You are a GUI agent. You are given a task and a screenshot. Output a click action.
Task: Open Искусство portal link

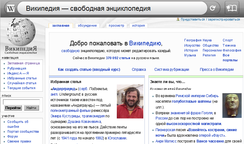click(192, 45)
